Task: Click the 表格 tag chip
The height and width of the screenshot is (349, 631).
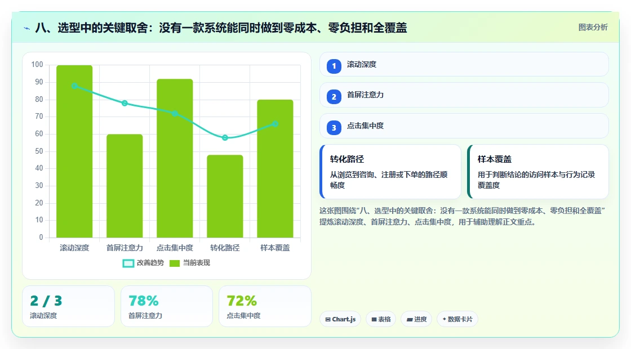Action: (x=381, y=319)
